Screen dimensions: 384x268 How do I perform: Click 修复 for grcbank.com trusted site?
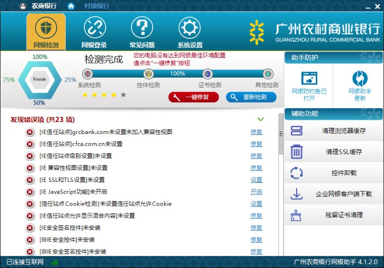coord(256,132)
